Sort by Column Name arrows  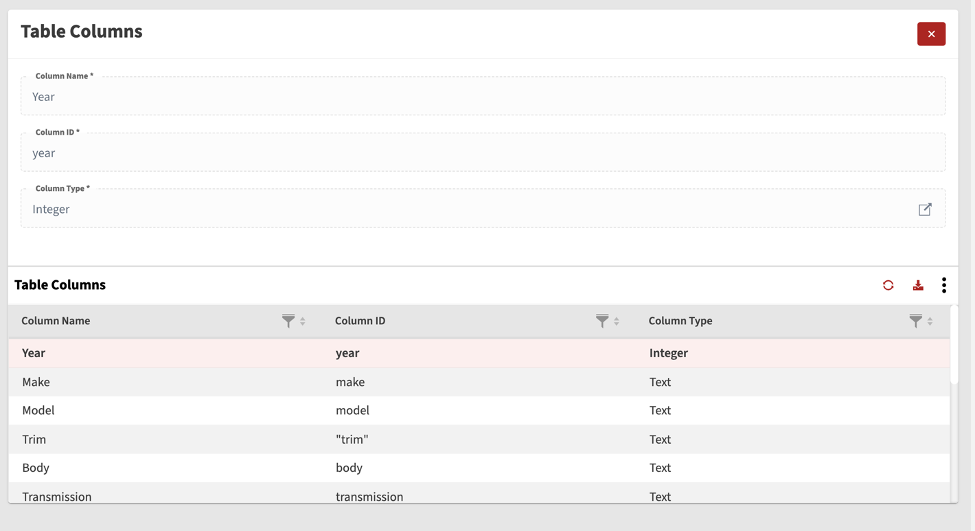click(x=303, y=321)
